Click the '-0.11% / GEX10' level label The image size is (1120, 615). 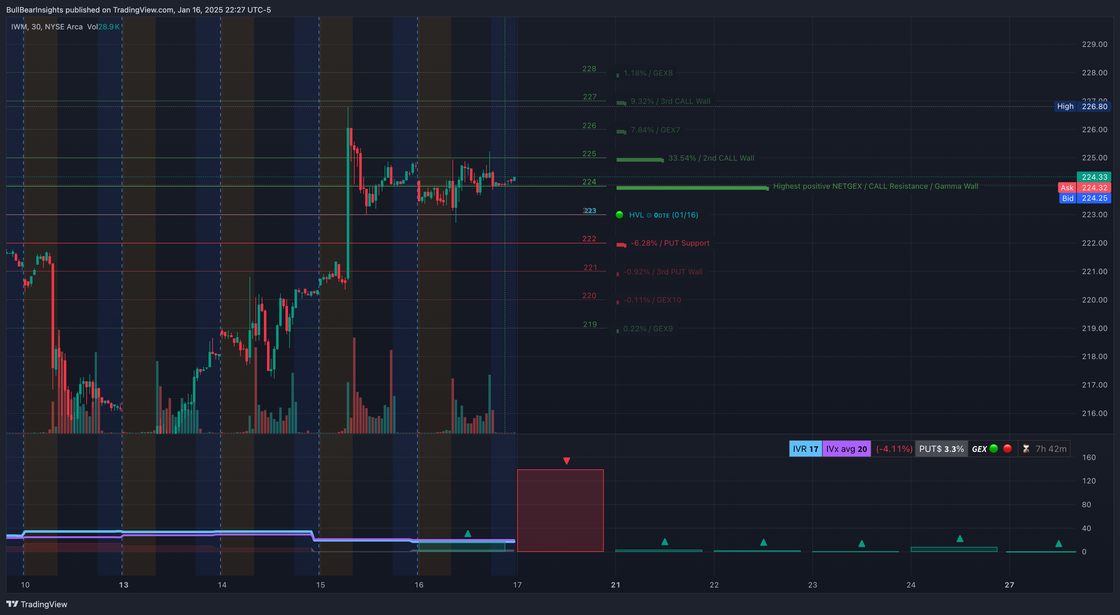point(652,300)
